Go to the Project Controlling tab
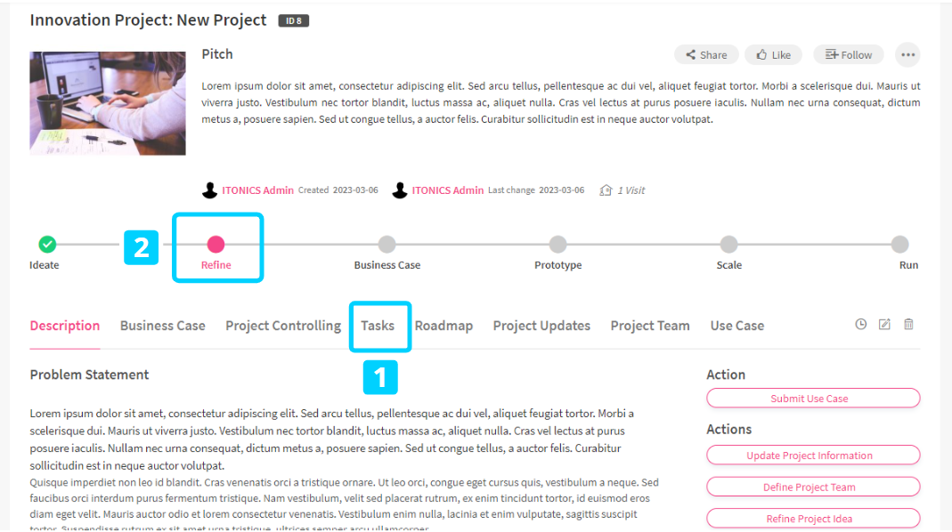 click(x=283, y=326)
